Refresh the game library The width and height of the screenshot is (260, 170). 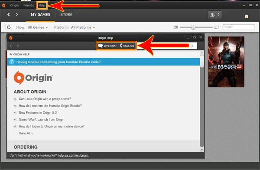pyautogui.click(x=9, y=27)
